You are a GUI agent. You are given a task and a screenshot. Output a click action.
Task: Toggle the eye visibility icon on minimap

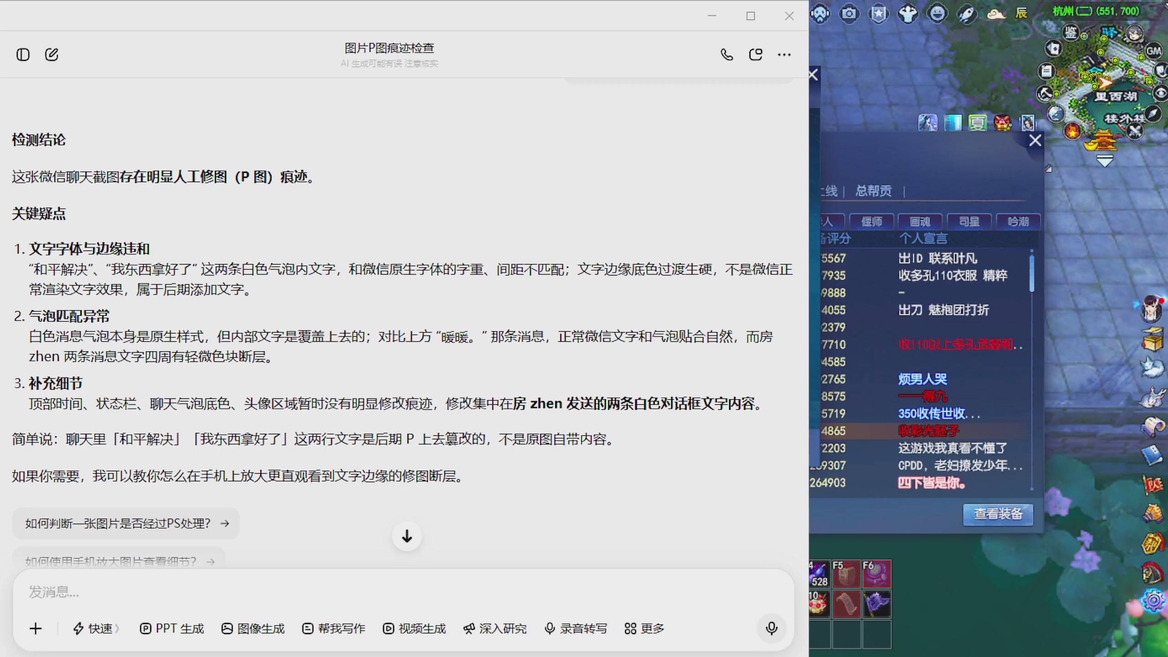coord(1161,94)
